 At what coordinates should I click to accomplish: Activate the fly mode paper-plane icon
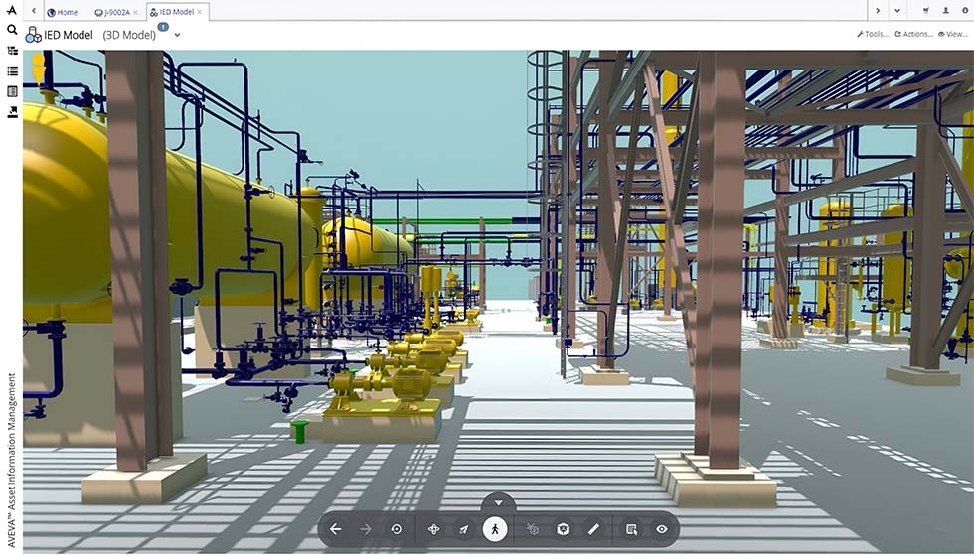pyautogui.click(x=463, y=529)
